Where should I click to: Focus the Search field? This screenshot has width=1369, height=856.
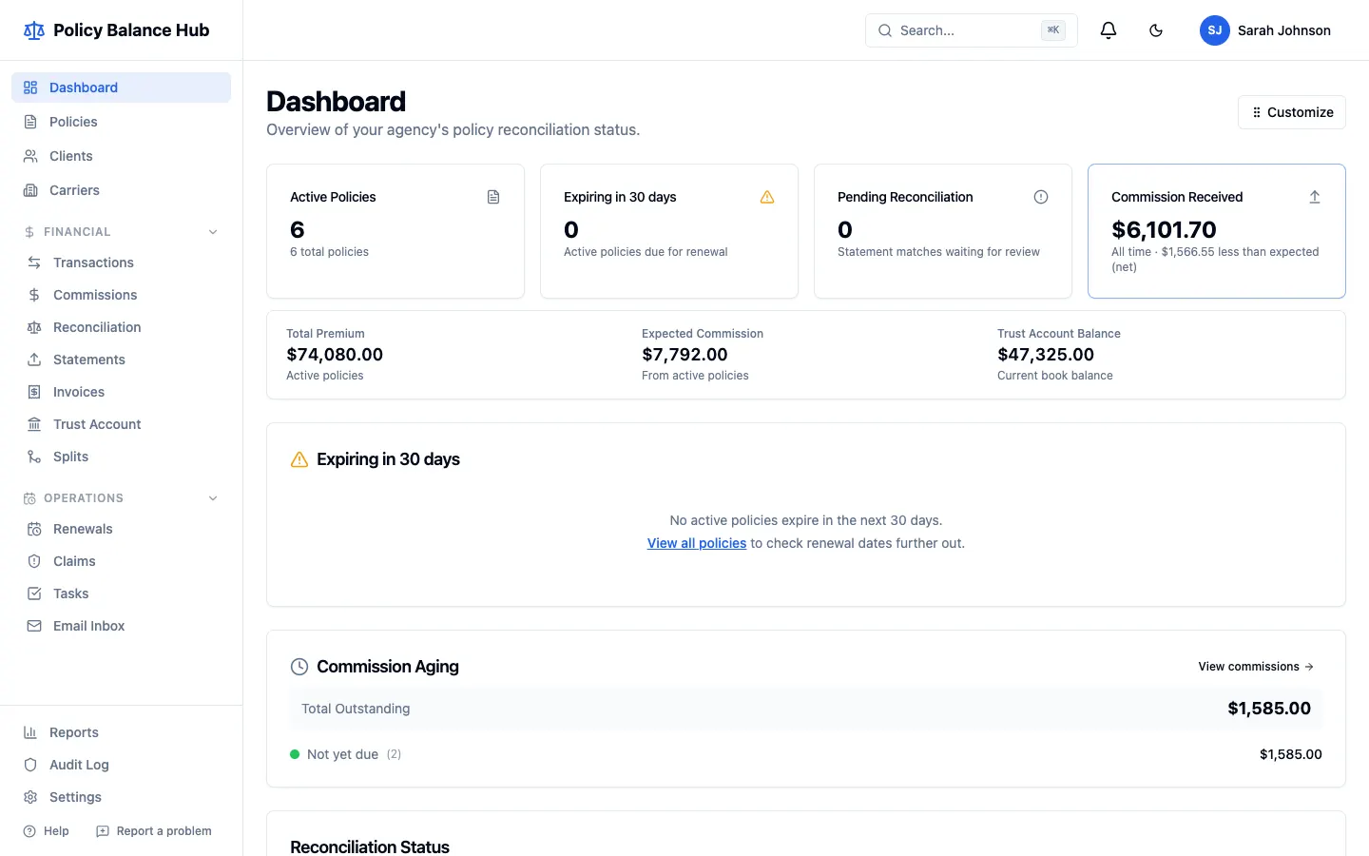point(972,30)
